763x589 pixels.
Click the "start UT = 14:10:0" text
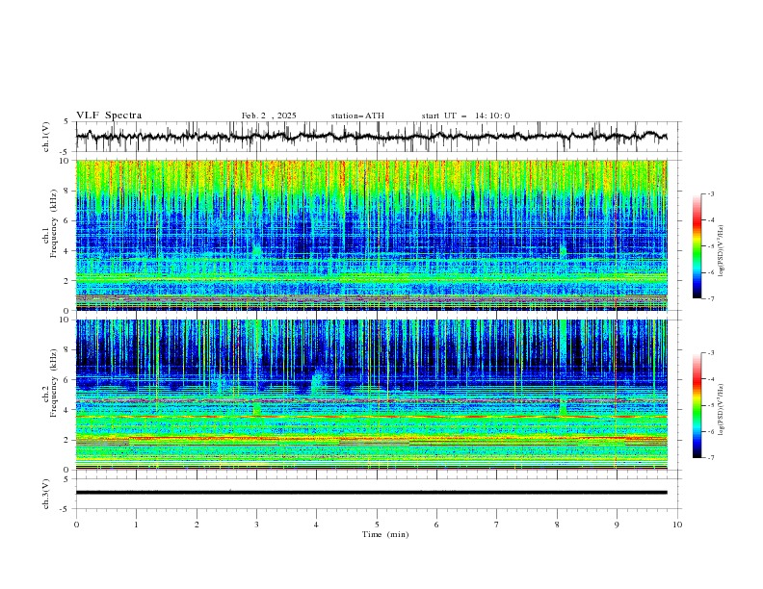pyautogui.click(x=465, y=115)
